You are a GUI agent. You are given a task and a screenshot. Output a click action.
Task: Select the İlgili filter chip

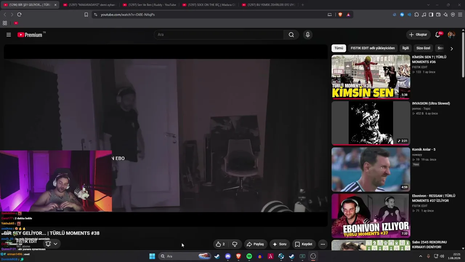coord(405,48)
